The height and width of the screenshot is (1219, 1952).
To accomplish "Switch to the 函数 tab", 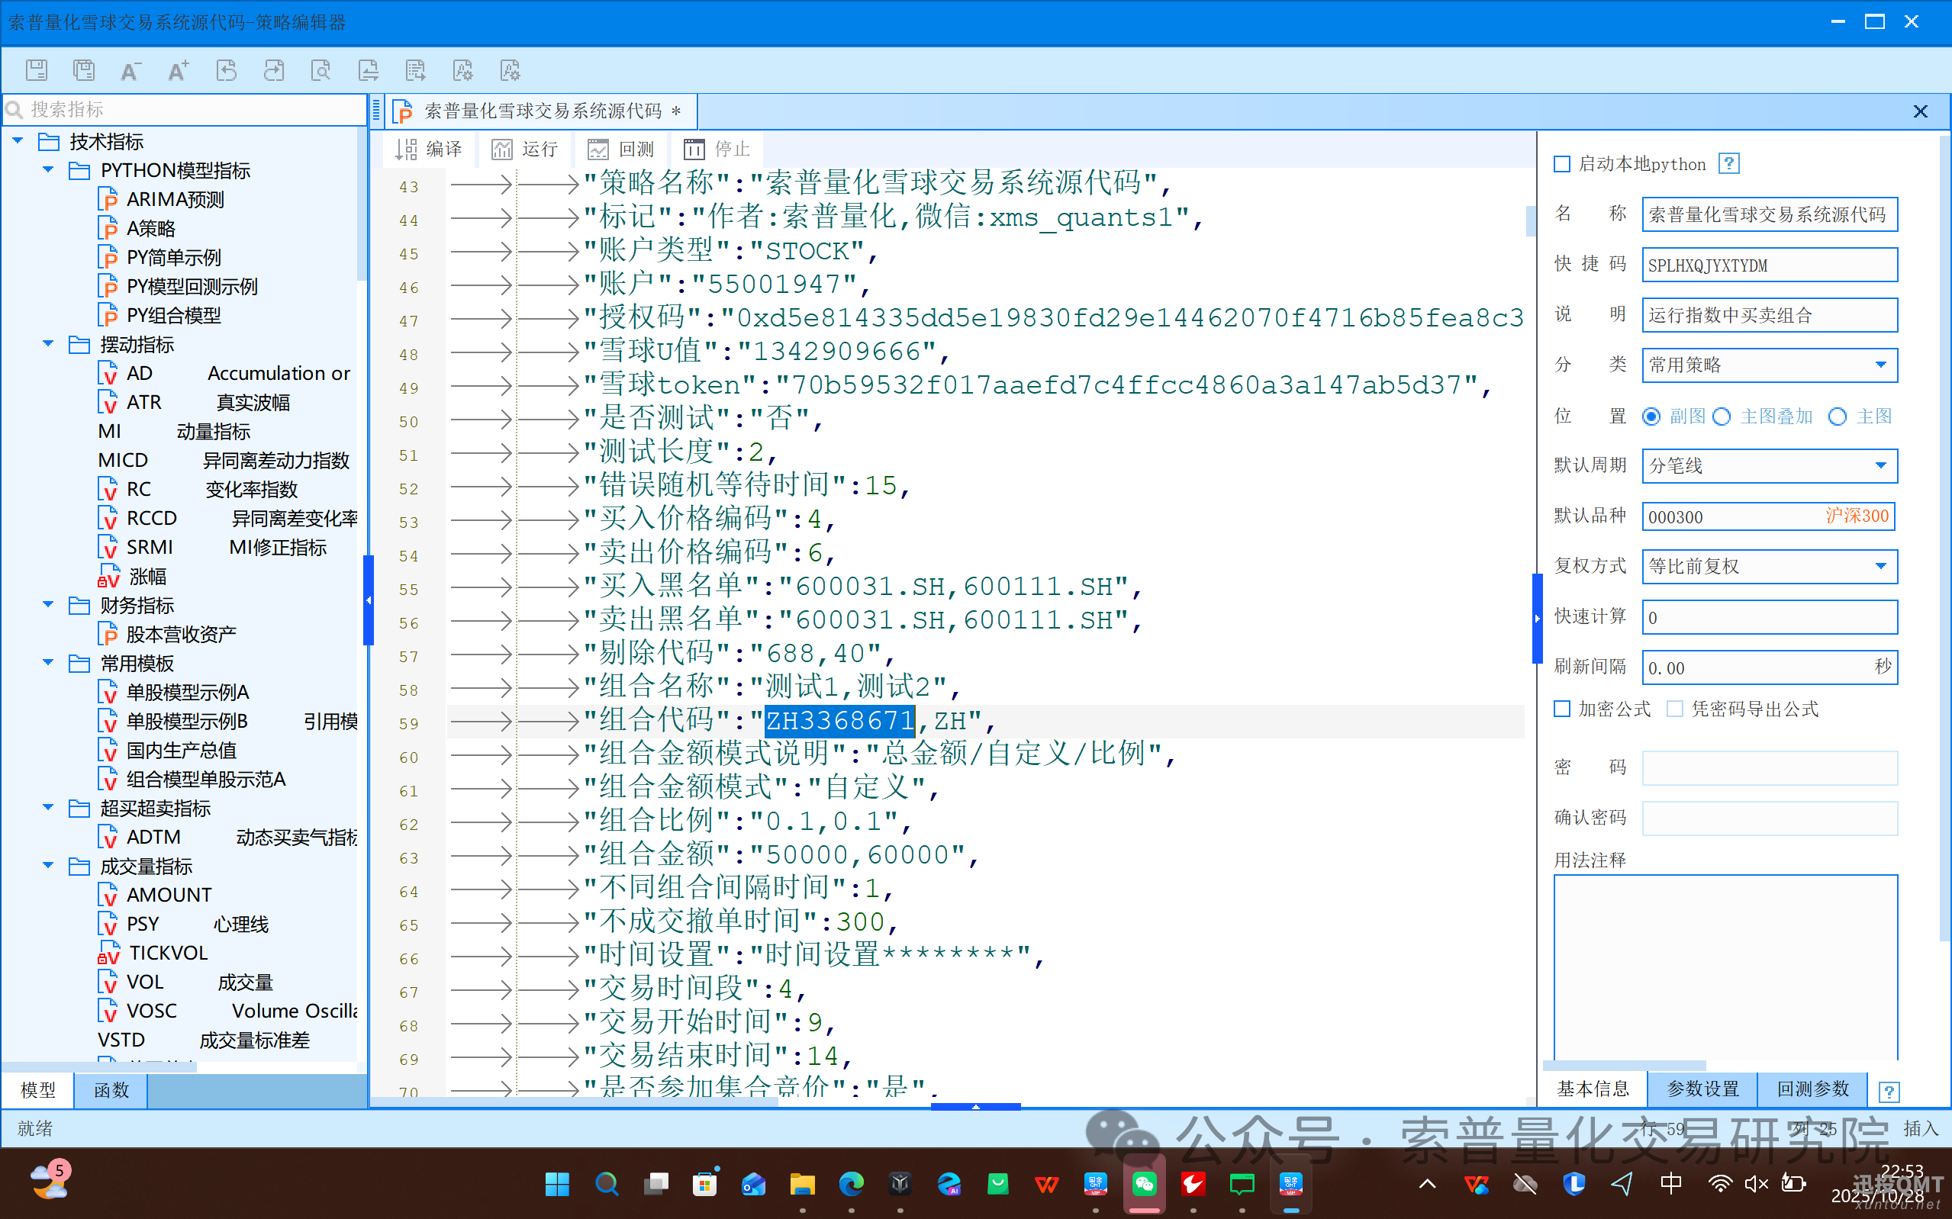I will pyautogui.click(x=111, y=1091).
